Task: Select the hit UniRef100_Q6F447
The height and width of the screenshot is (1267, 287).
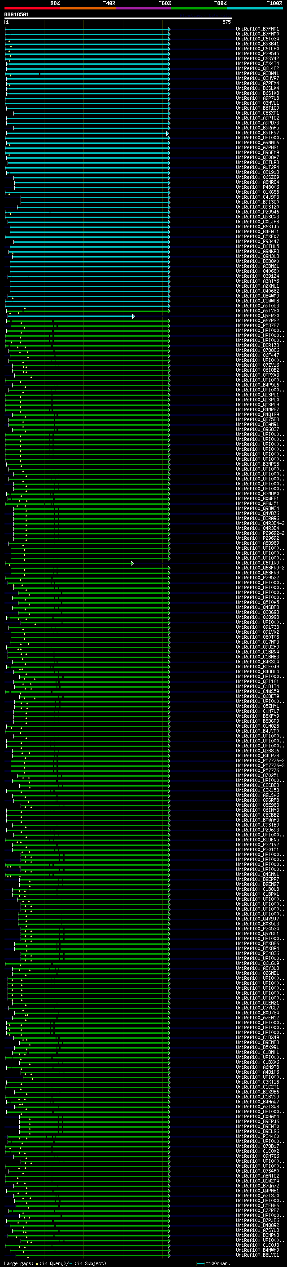Action: [257, 355]
